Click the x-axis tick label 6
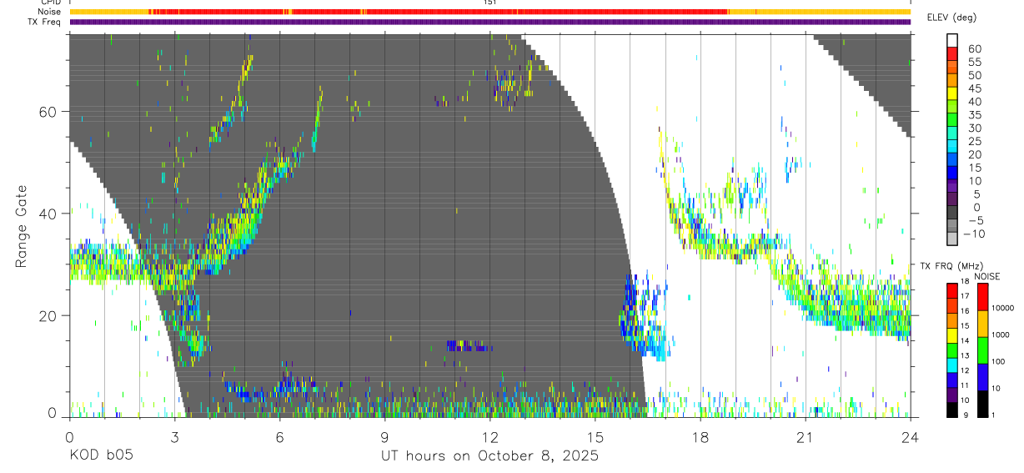Viewport: 1024px width, 473px height. [x=279, y=436]
